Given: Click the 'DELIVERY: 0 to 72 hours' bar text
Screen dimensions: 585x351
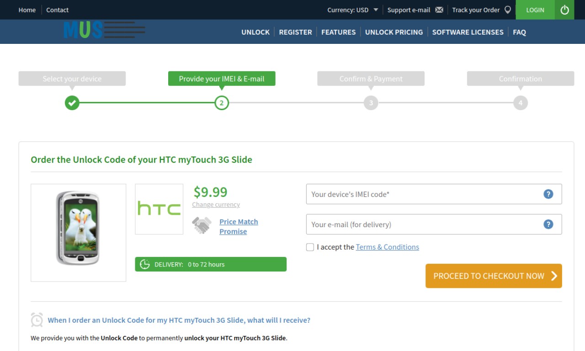Looking at the screenshot, I should click(x=189, y=264).
